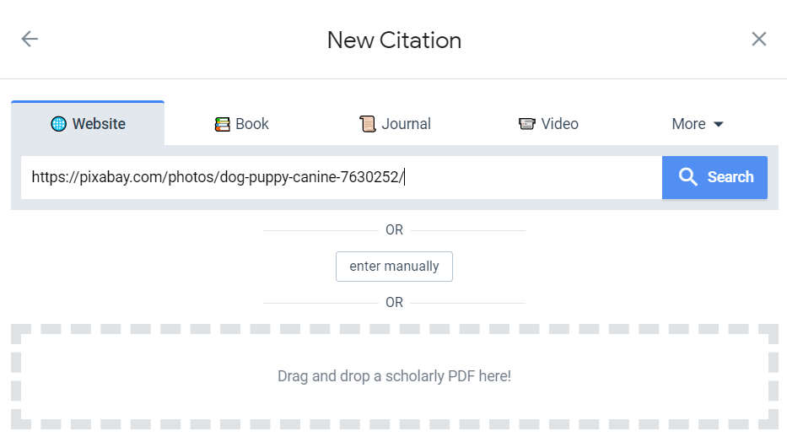The height and width of the screenshot is (442, 787).
Task: Click the globe icon on Website tab
Action: pos(59,124)
